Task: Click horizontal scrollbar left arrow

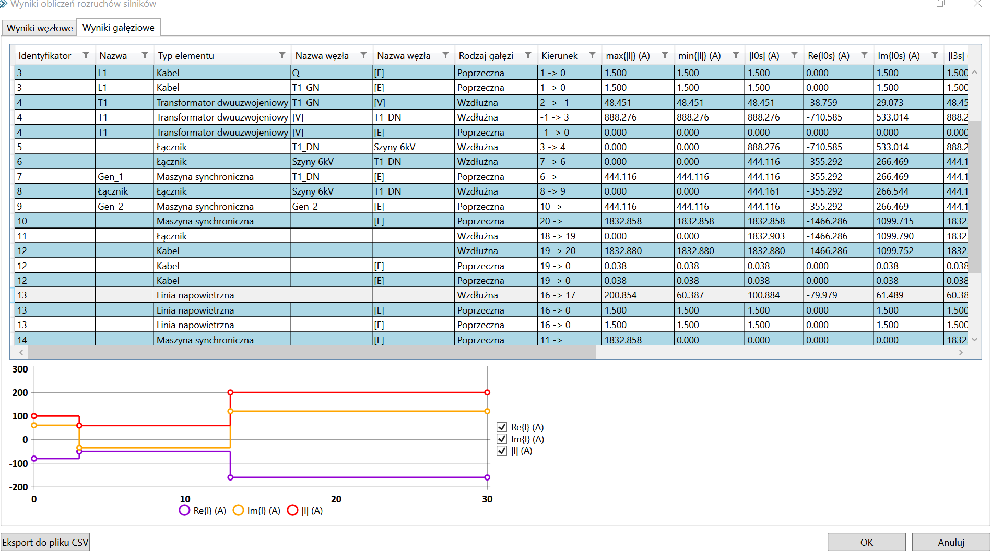Action: click(21, 353)
